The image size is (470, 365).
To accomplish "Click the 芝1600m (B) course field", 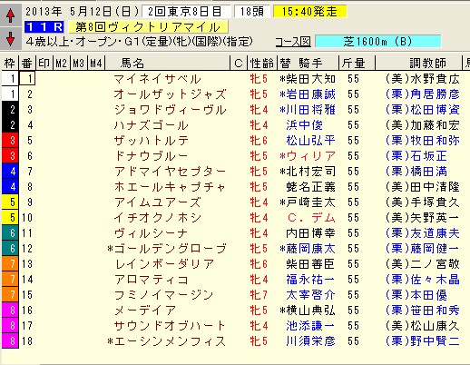I will tap(377, 41).
